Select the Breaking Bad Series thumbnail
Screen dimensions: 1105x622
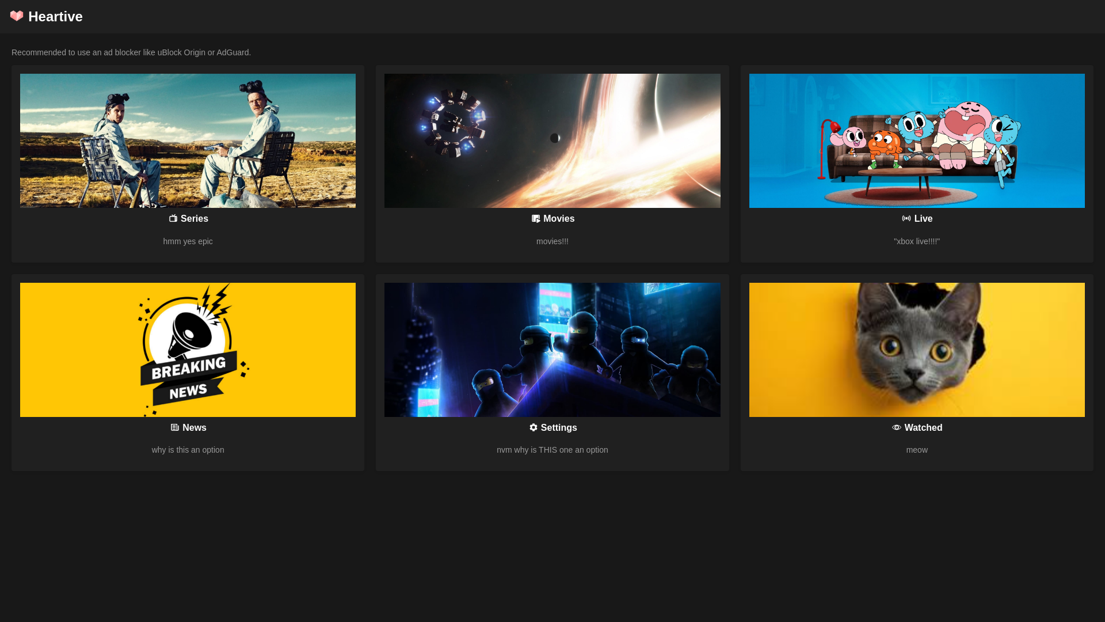[188, 141]
